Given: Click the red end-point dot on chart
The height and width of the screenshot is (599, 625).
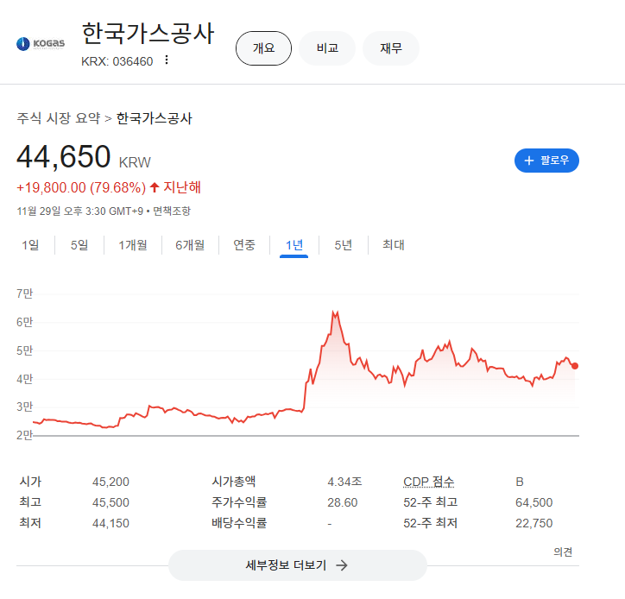Looking at the screenshot, I should (x=575, y=366).
